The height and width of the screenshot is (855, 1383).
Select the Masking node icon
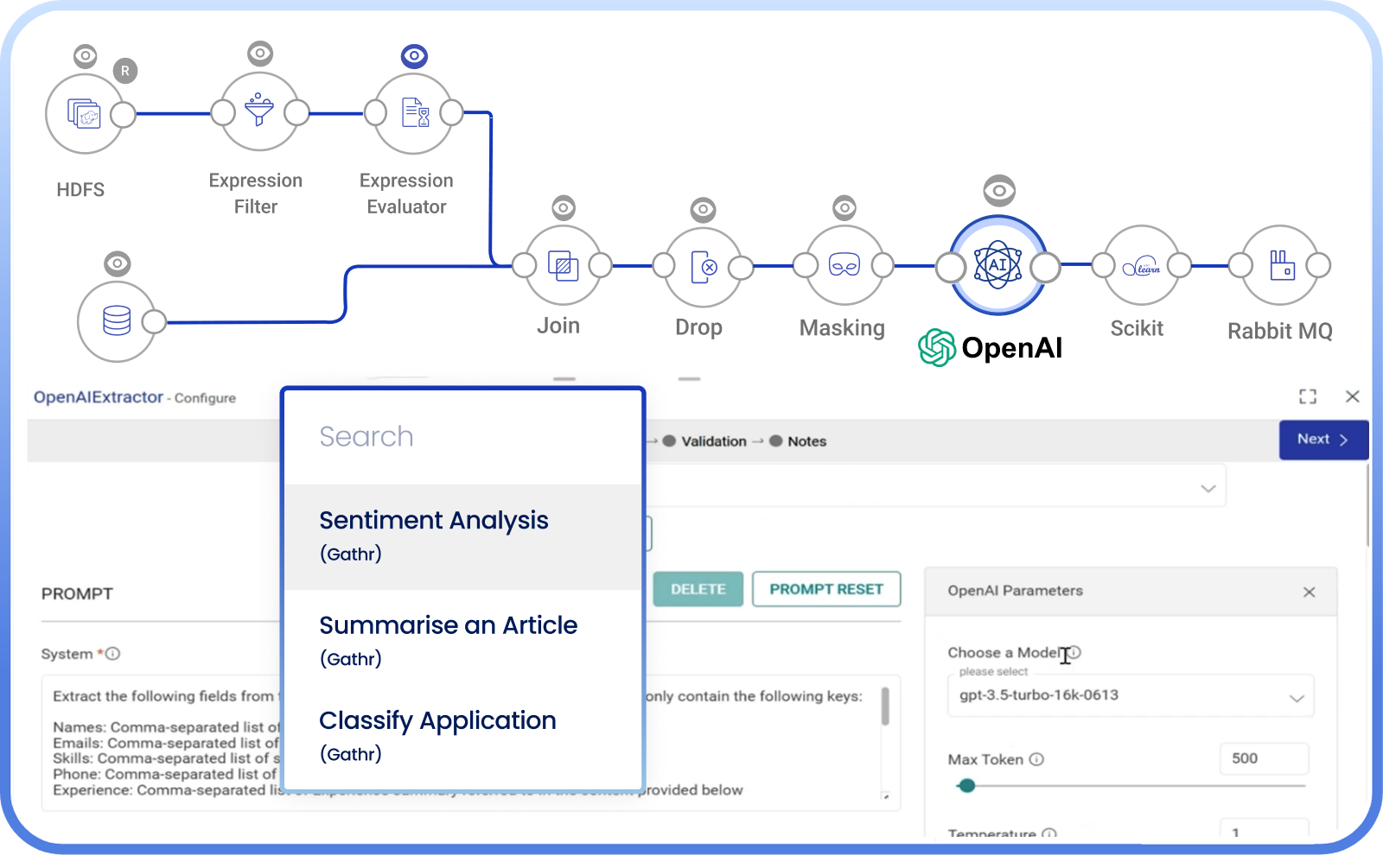click(x=844, y=265)
